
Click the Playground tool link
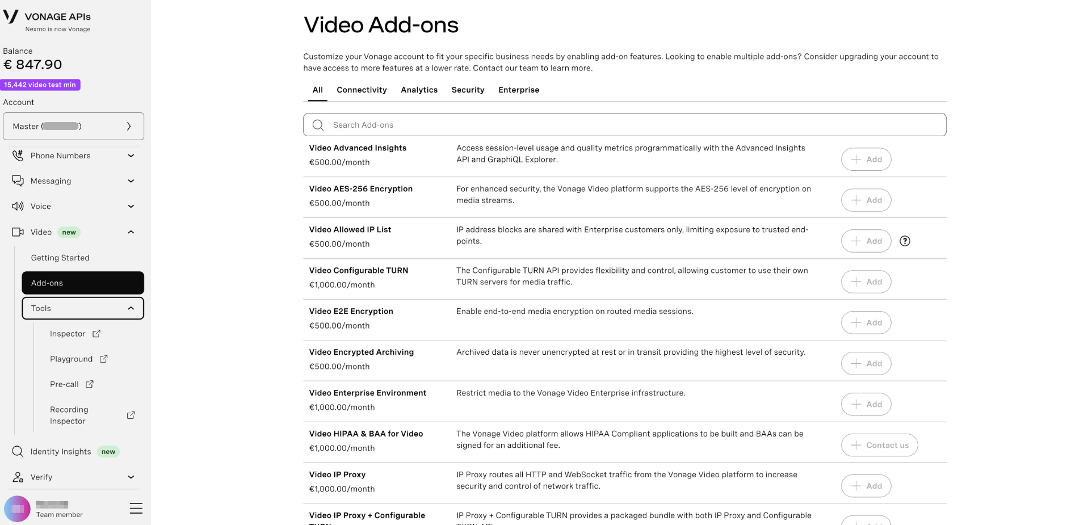[71, 359]
